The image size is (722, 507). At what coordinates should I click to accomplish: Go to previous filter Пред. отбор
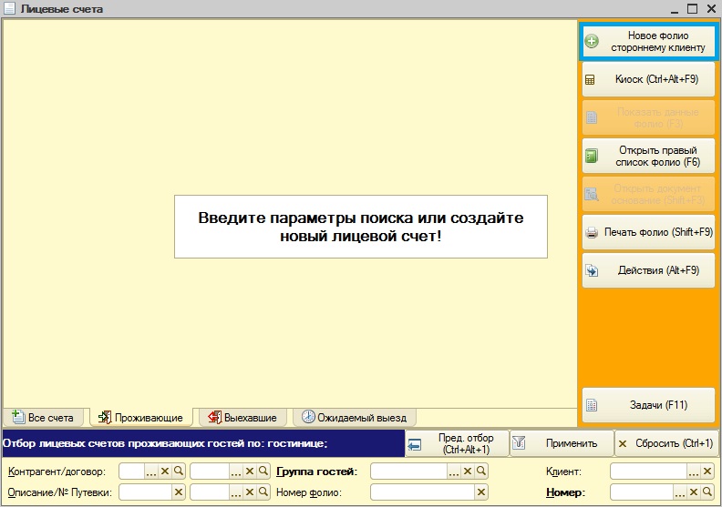point(458,443)
